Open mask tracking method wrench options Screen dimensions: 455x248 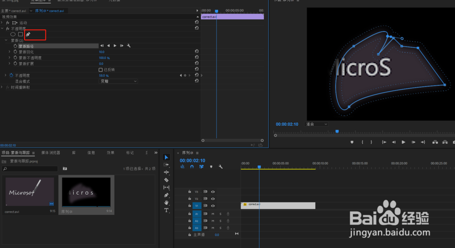(x=129, y=46)
